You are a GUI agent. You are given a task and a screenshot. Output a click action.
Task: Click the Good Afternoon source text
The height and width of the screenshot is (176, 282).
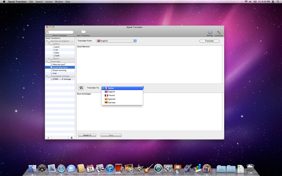click(84, 47)
